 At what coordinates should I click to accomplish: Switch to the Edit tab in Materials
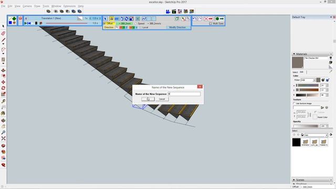click(301, 72)
